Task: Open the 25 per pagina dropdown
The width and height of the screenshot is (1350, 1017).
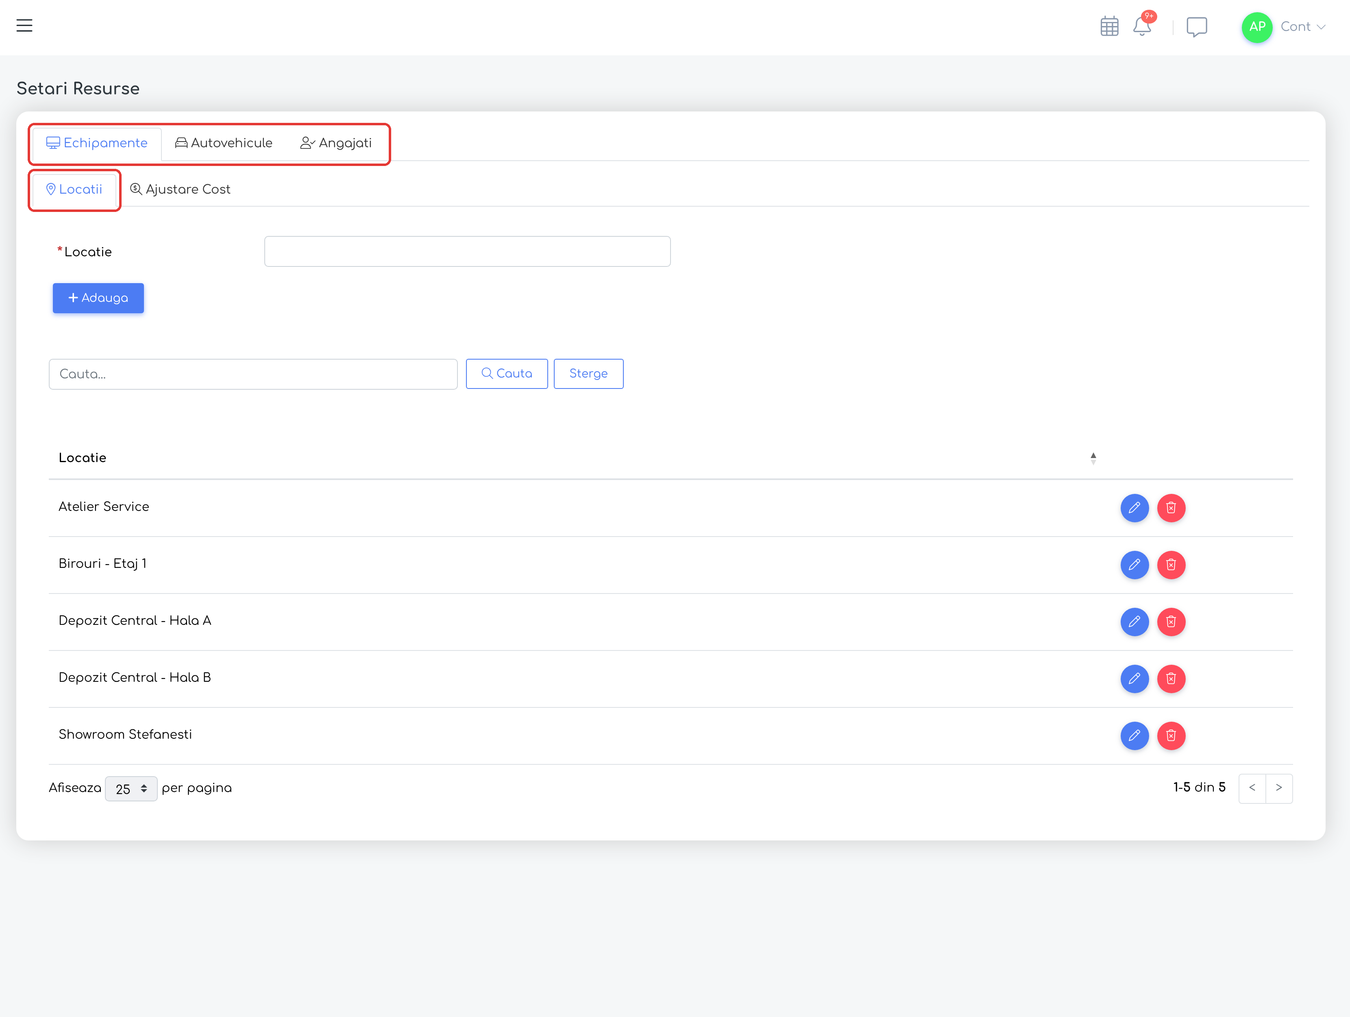Action: [x=131, y=789]
